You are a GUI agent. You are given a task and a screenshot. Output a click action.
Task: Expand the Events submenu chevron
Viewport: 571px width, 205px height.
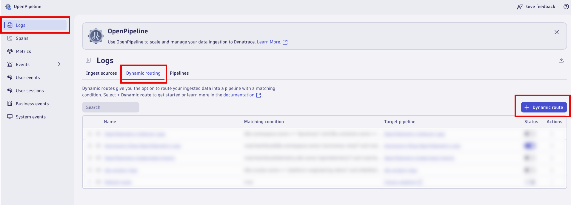tap(59, 65)
